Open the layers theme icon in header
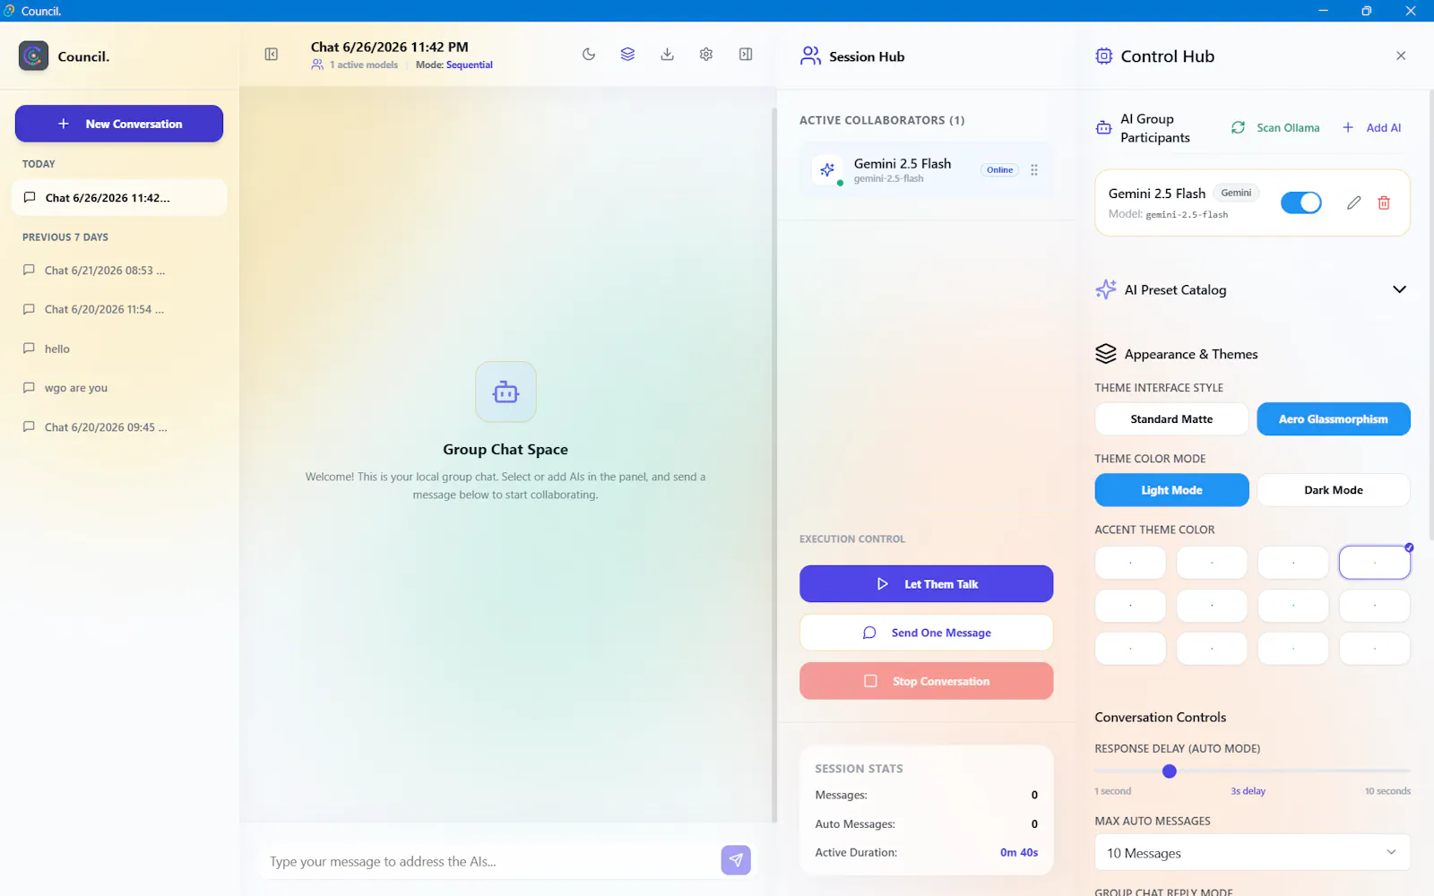This screenshot has width=1434, height=896. (x=627, y=55)
